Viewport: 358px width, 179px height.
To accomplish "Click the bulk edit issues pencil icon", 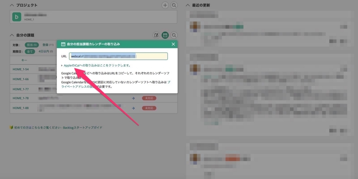I will (156, 35).
